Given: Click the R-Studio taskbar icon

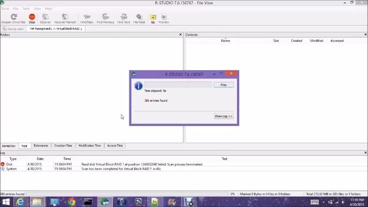Looking at the screenshot, I should (105, 202).
